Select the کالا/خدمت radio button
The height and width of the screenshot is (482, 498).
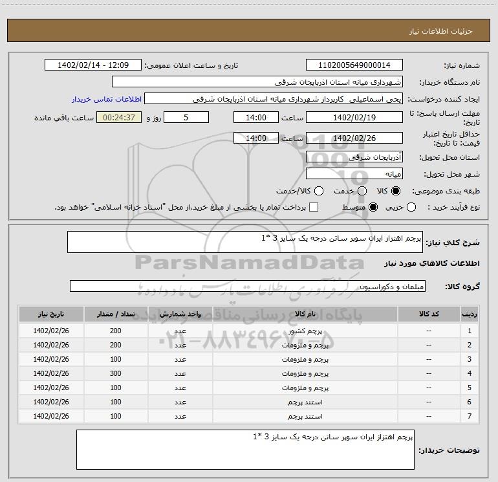point(319,191)
